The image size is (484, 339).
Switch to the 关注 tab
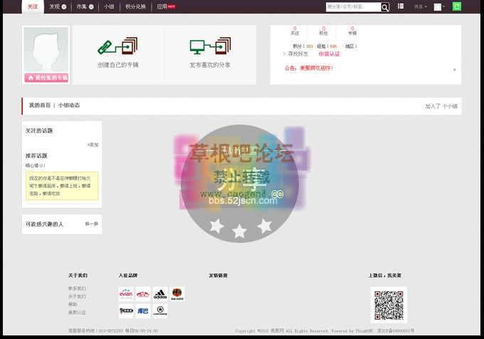(31, 7)
